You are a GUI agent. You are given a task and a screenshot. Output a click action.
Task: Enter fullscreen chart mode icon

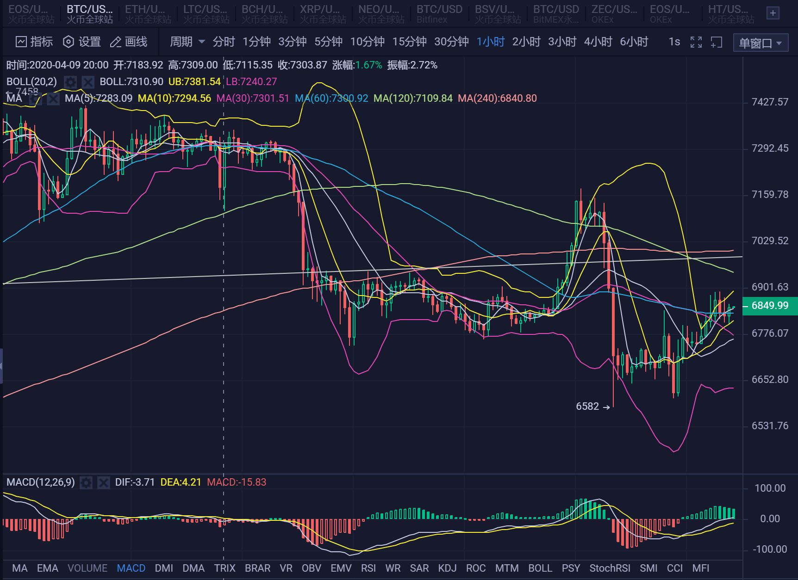696,42
